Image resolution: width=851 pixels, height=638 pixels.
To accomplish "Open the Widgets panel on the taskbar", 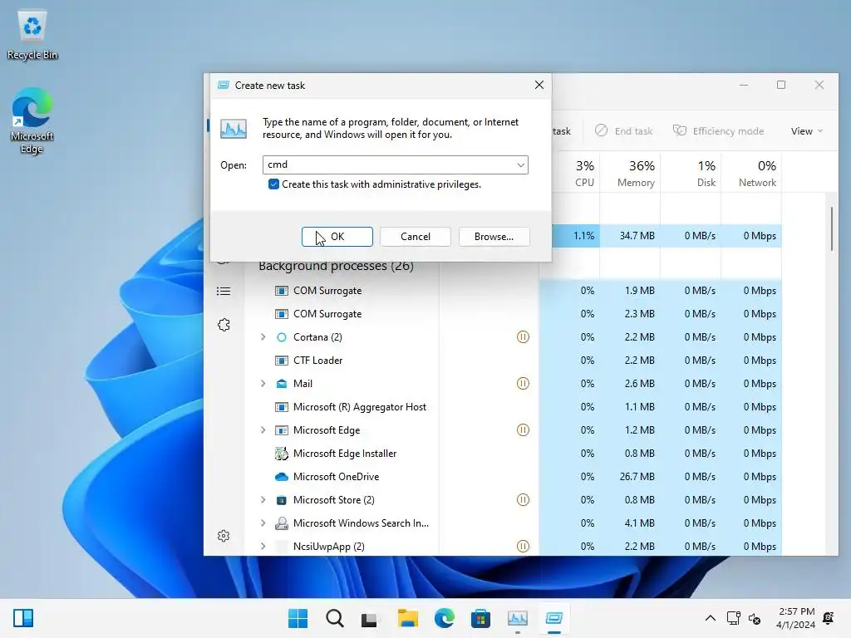I will point(23,618).
